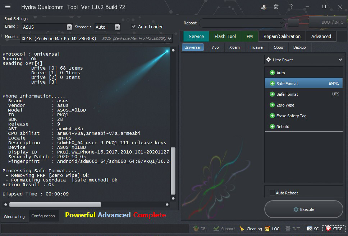Disable the Auto Loader checkbox

point(134,27)
